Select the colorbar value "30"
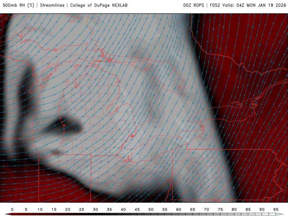 [95, 210]
